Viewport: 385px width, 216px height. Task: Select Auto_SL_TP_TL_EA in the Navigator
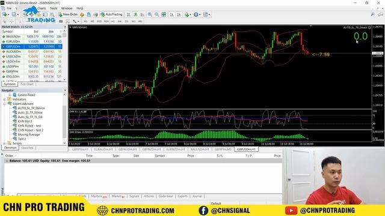pos(30,117)
